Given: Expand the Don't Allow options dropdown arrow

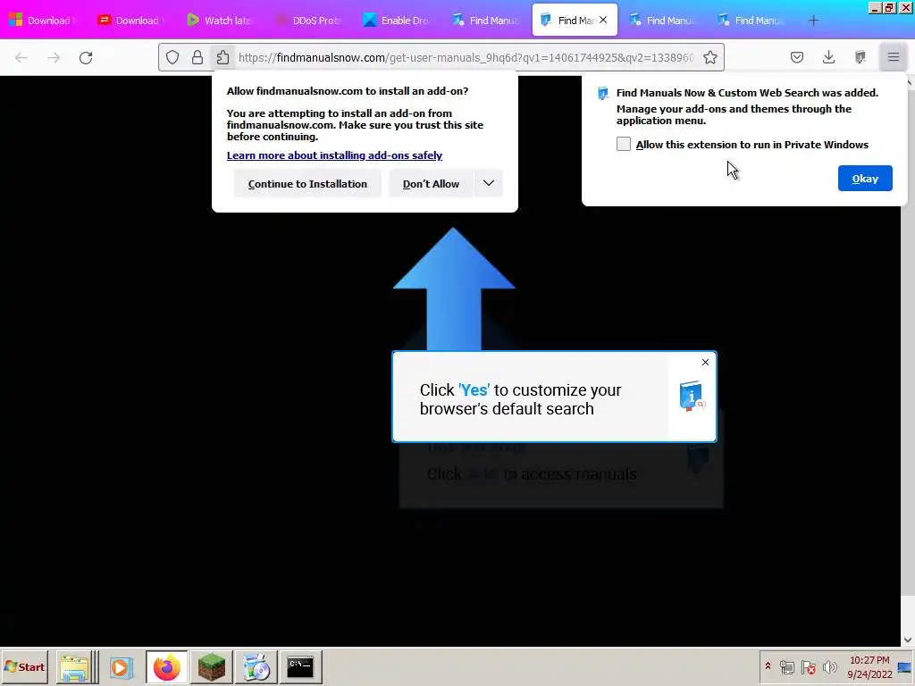Looking at the screenshot, I should 489,183.
